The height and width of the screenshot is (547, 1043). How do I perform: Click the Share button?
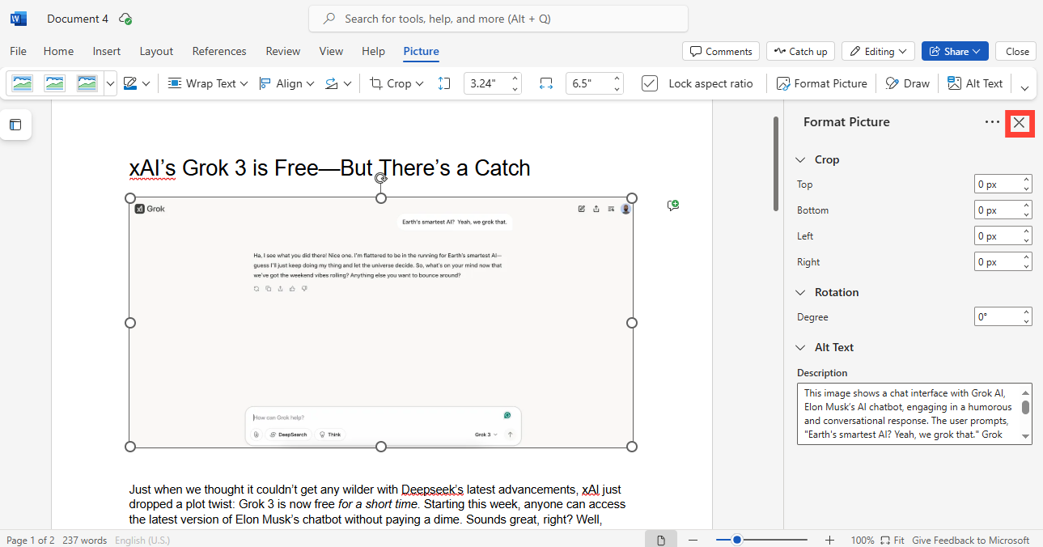click(955, 51)
